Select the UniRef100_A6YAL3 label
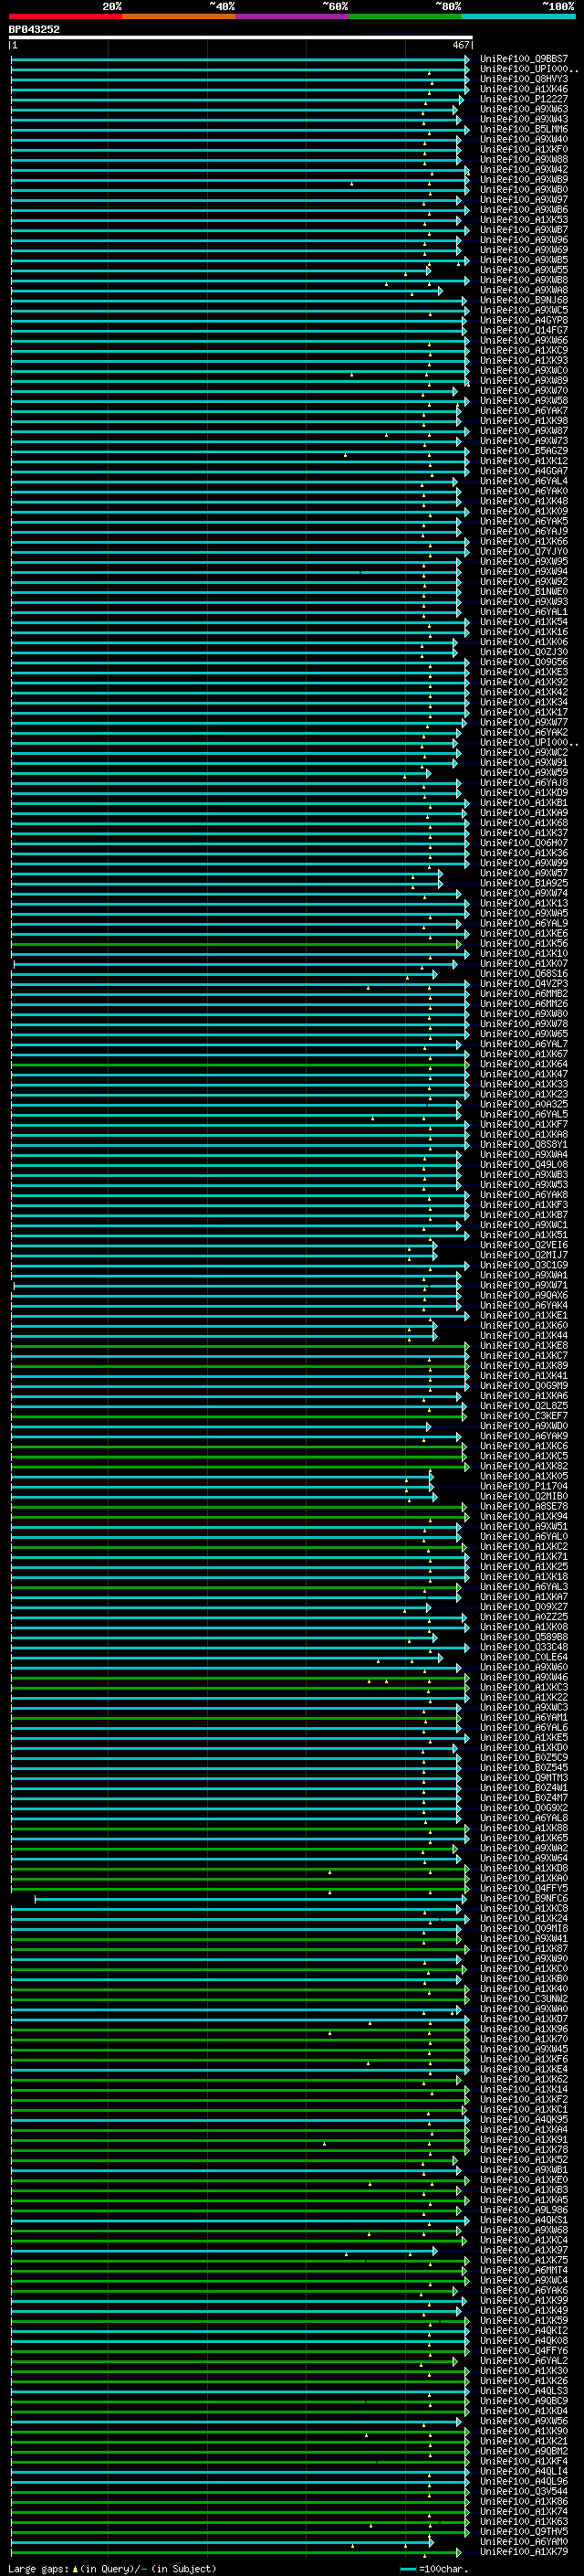Image resolution: width=584 pixels, height=2576 pixels. click(x=524, y=1587)
